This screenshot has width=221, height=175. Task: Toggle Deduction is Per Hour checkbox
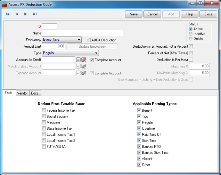pyautogui.click(x=191, y=59)
